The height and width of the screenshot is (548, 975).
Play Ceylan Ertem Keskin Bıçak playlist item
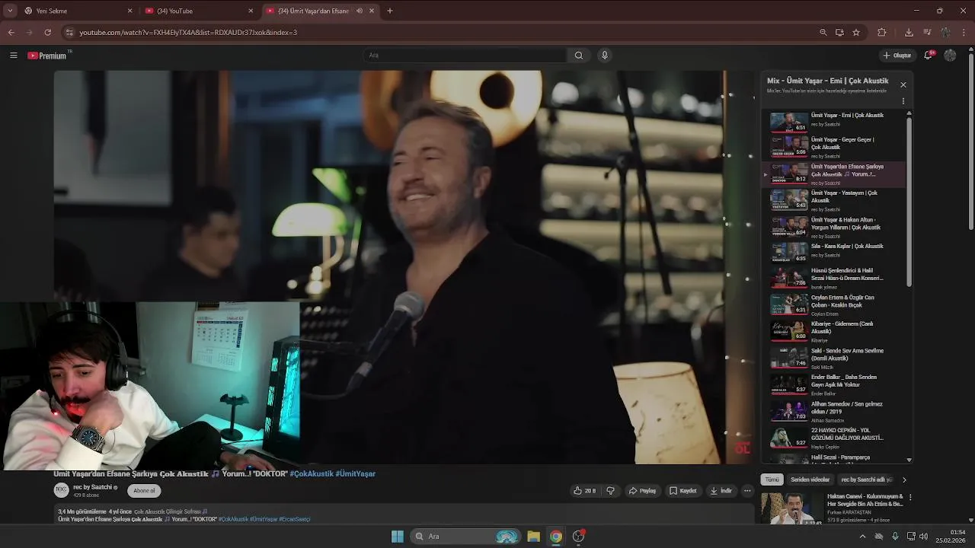[834, 304]
